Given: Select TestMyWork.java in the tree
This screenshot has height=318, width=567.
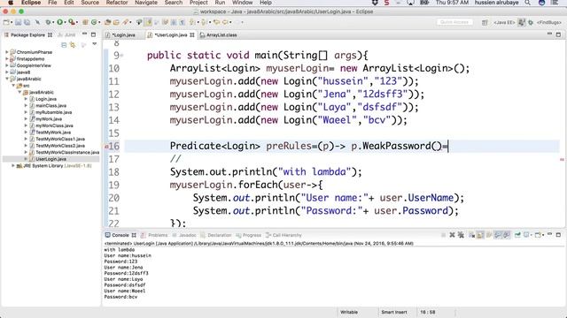Looking at the screenshot, I should (53, 132).
